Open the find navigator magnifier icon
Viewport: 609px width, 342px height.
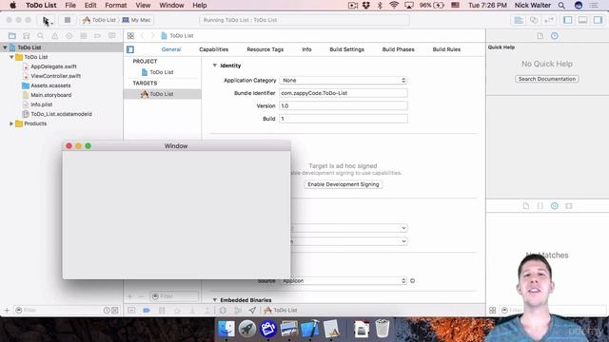click(40, 36)
